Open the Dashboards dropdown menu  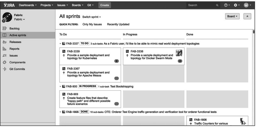click(27, 5)
